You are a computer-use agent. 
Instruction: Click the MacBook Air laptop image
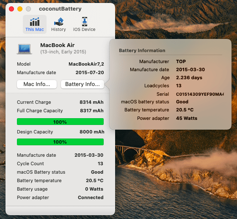[25, 49]
